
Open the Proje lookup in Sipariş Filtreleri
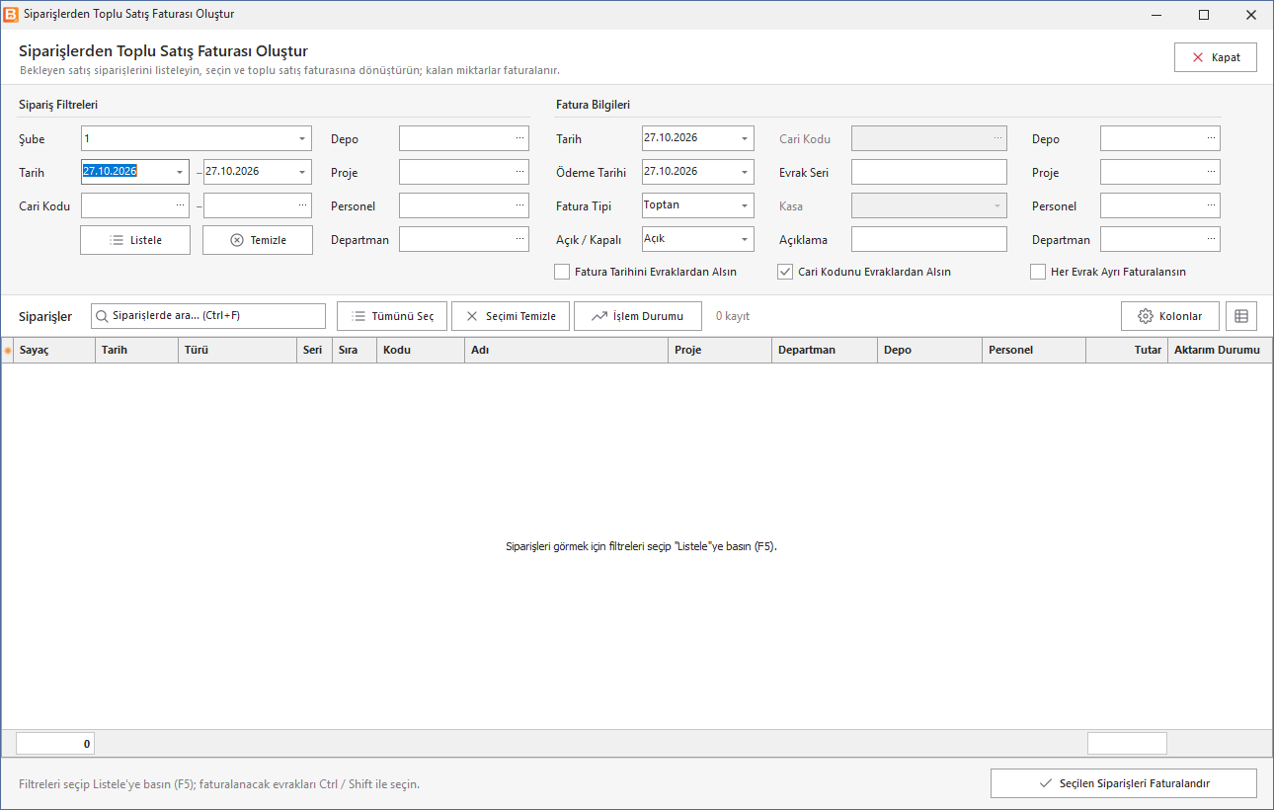519,173
